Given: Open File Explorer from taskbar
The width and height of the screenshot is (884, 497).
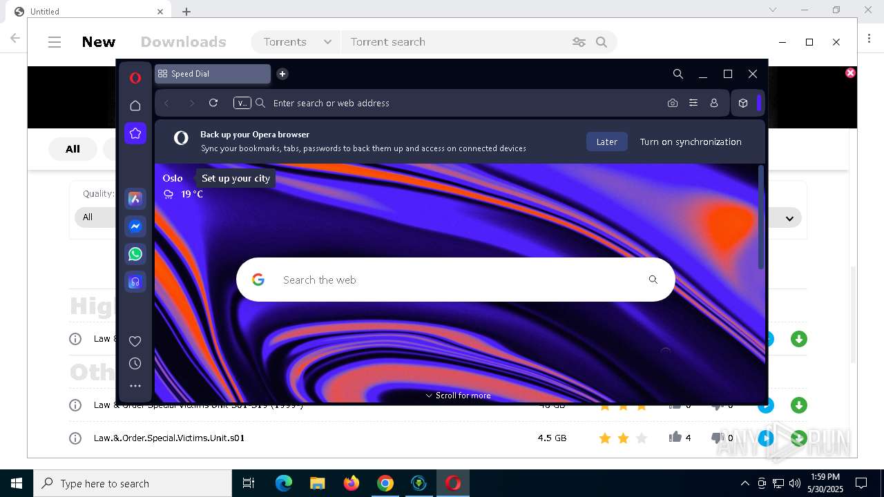Looking at the screenshot, I should click(318, 483).
